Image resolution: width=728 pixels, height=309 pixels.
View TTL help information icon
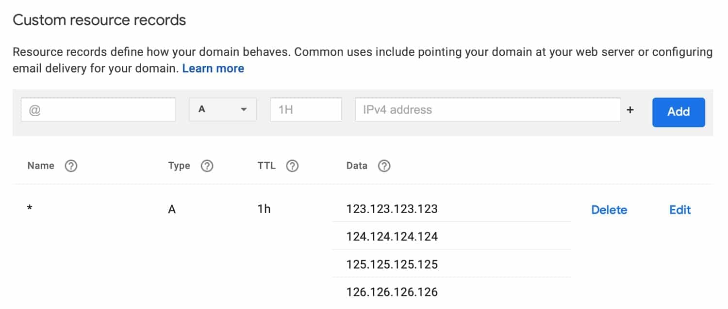click(292, 166)
